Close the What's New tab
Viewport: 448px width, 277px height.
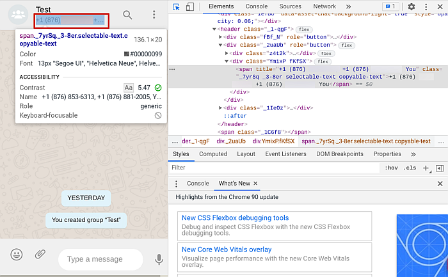(255, 184)
